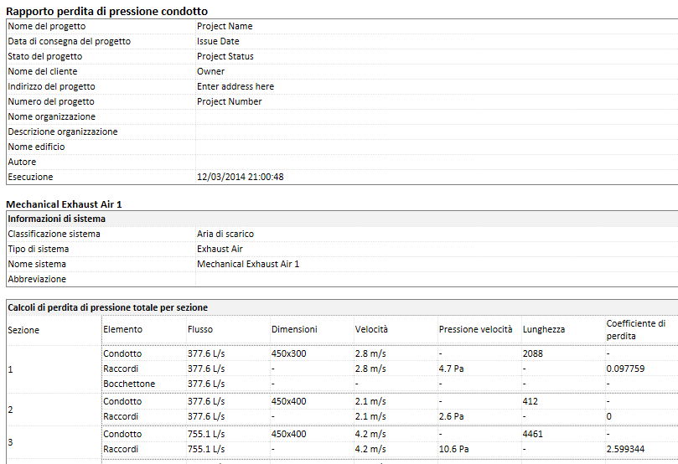Select the 'Project Name' value cell
Screen dimensions: 678x464
point(225,26)
